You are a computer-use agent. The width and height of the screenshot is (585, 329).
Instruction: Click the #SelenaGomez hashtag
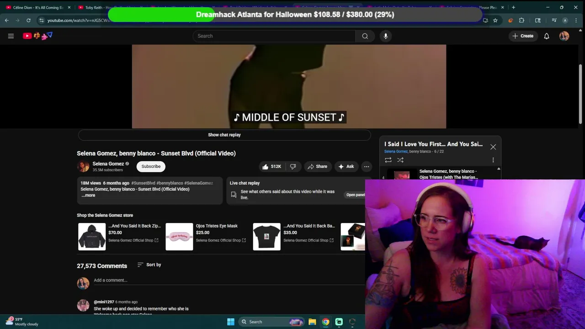click(x=198, y=183)
